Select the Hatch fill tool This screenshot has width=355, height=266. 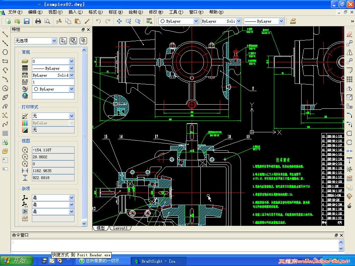(5, 133)
